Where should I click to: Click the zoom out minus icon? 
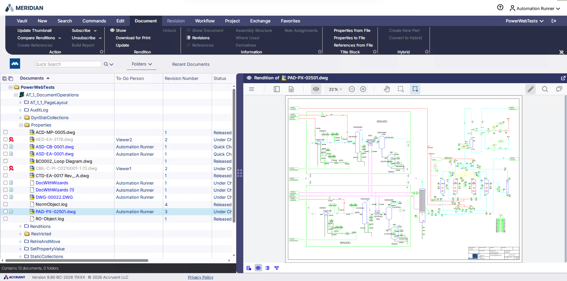[x=352, y=89]
